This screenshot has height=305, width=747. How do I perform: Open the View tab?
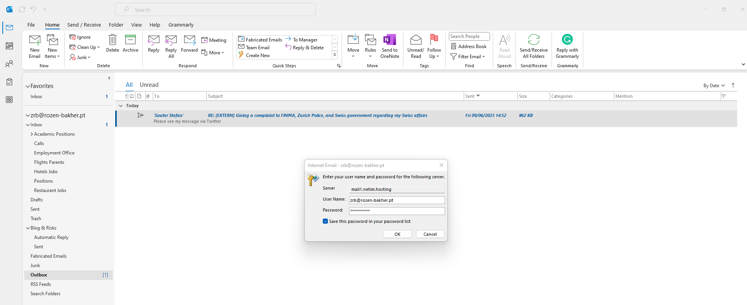point(136,25)
